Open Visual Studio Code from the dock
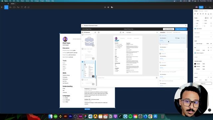Screen dimensions: 213x120 (90, 116)
